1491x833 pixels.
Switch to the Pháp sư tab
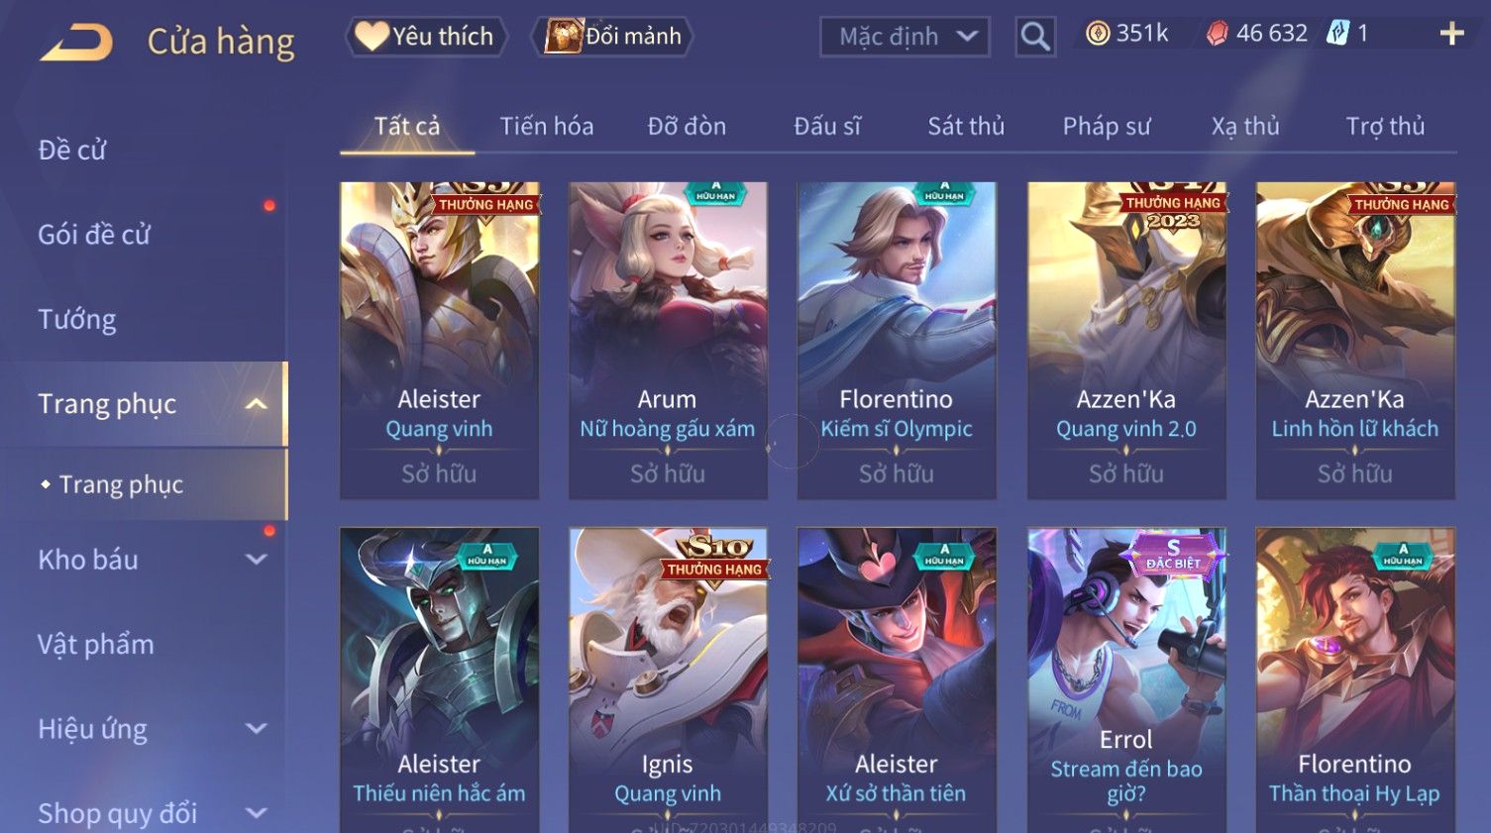(x=1107, y=127)
